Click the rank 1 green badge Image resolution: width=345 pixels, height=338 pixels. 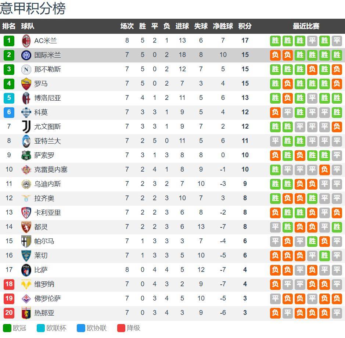pyautogui.click(x=9, y=40)
